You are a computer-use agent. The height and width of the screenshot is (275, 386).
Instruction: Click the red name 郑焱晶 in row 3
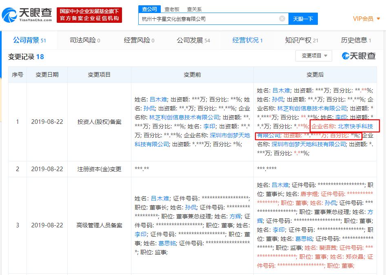[x=355, y=257]
